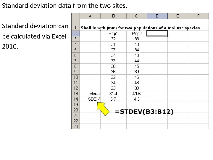The image size is (213, 160).
Task: Select row 10 header
Action: tap(75, 77)
